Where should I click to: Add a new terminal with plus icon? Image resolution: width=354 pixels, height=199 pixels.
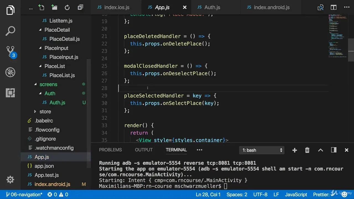pos(295,150)
